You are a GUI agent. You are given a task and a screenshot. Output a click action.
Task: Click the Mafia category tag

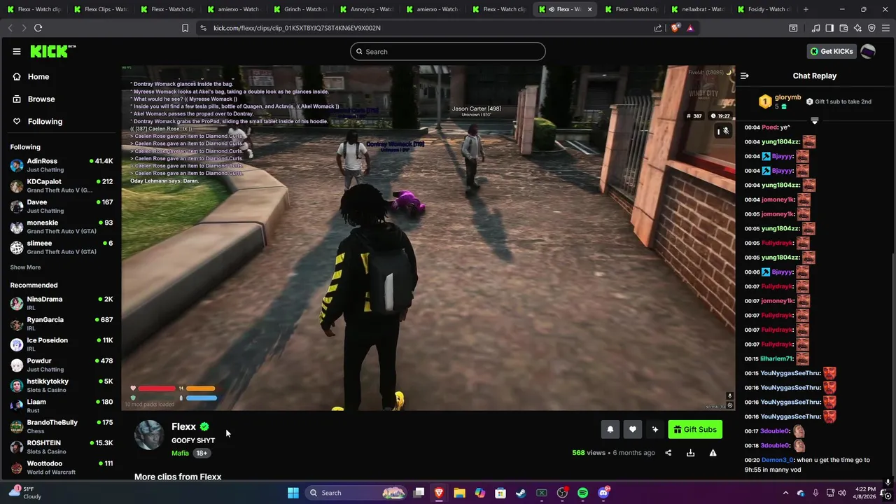point(180,453)
